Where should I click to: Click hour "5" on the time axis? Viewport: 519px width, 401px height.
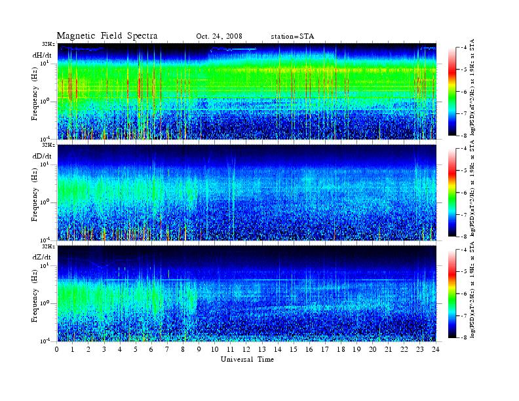coord(136,350)
